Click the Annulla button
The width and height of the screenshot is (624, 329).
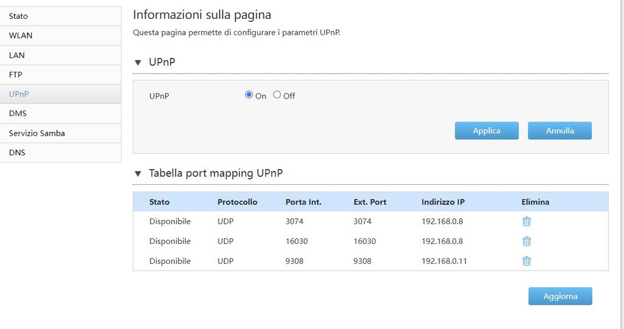point(559,131)
